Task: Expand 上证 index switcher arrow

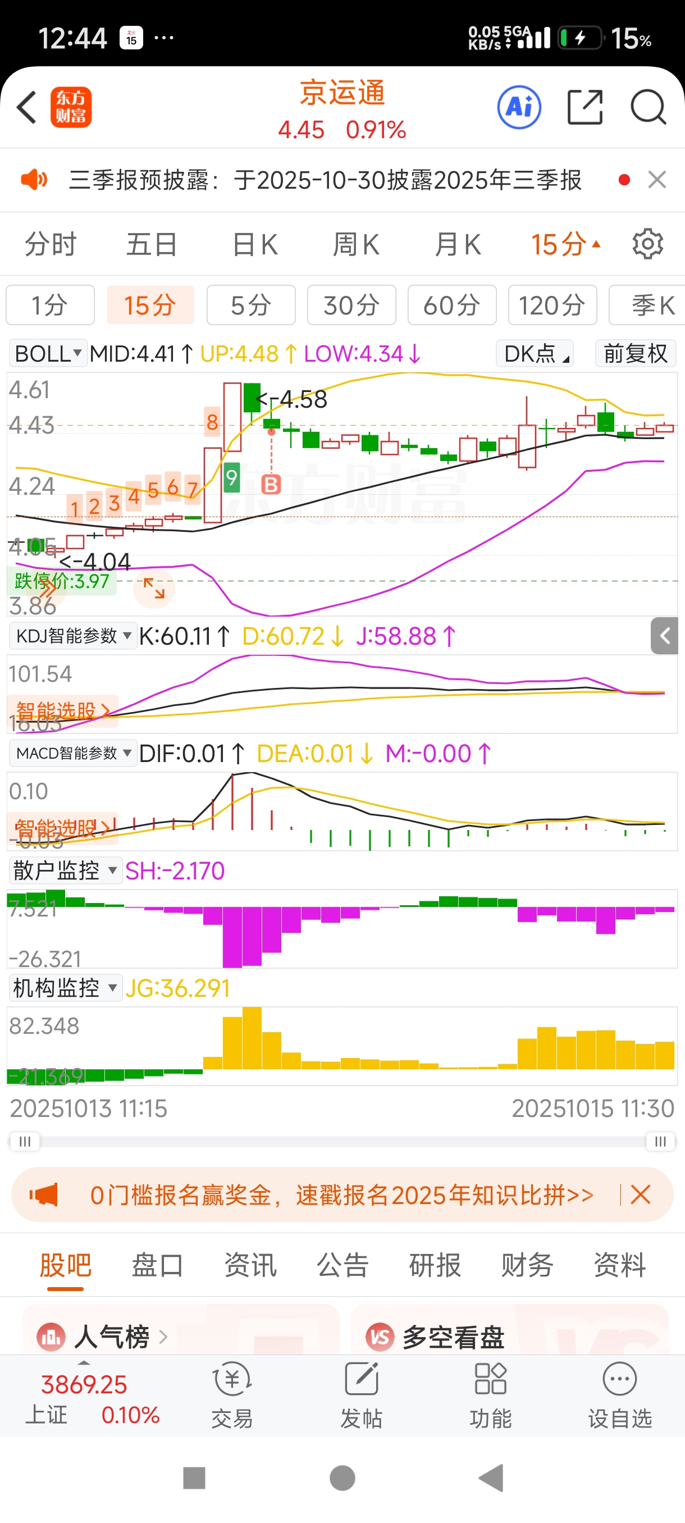Action: coord(85,1362)
